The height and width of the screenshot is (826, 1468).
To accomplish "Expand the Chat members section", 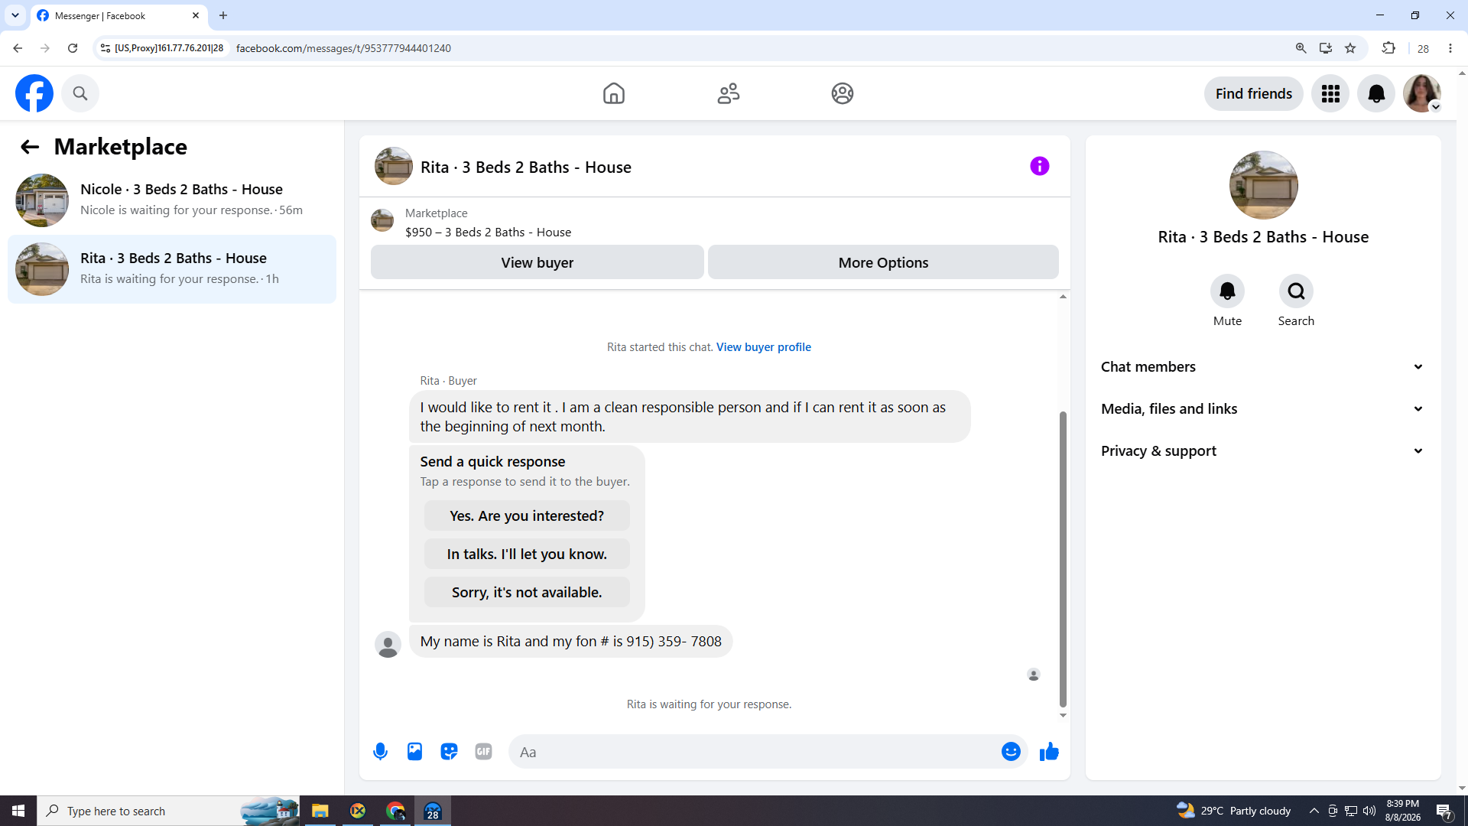I will coord(1263,367).
